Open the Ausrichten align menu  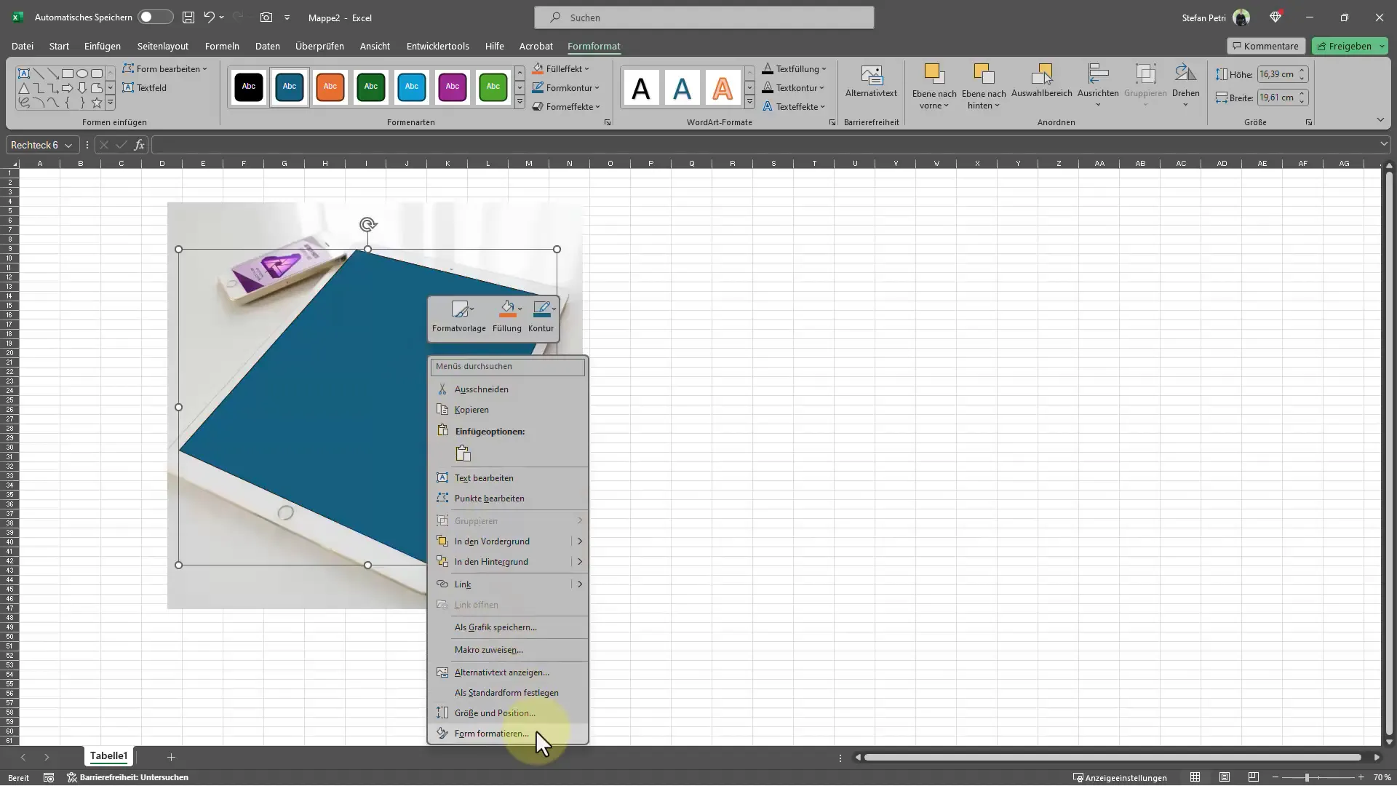coord(1098,84)
